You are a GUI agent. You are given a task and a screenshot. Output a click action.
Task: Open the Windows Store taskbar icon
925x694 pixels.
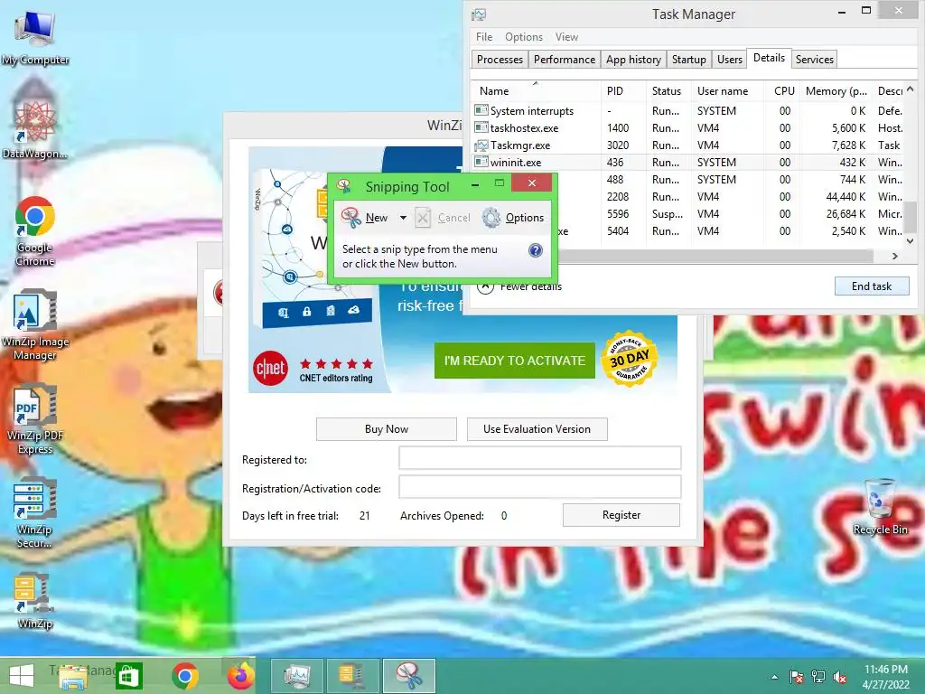coord(128,676)
